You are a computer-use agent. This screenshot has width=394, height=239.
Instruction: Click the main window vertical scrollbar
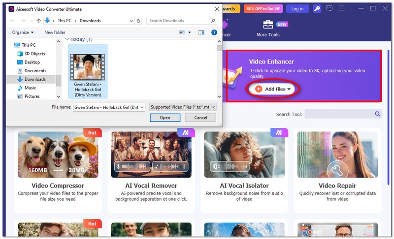pos(389,118)
